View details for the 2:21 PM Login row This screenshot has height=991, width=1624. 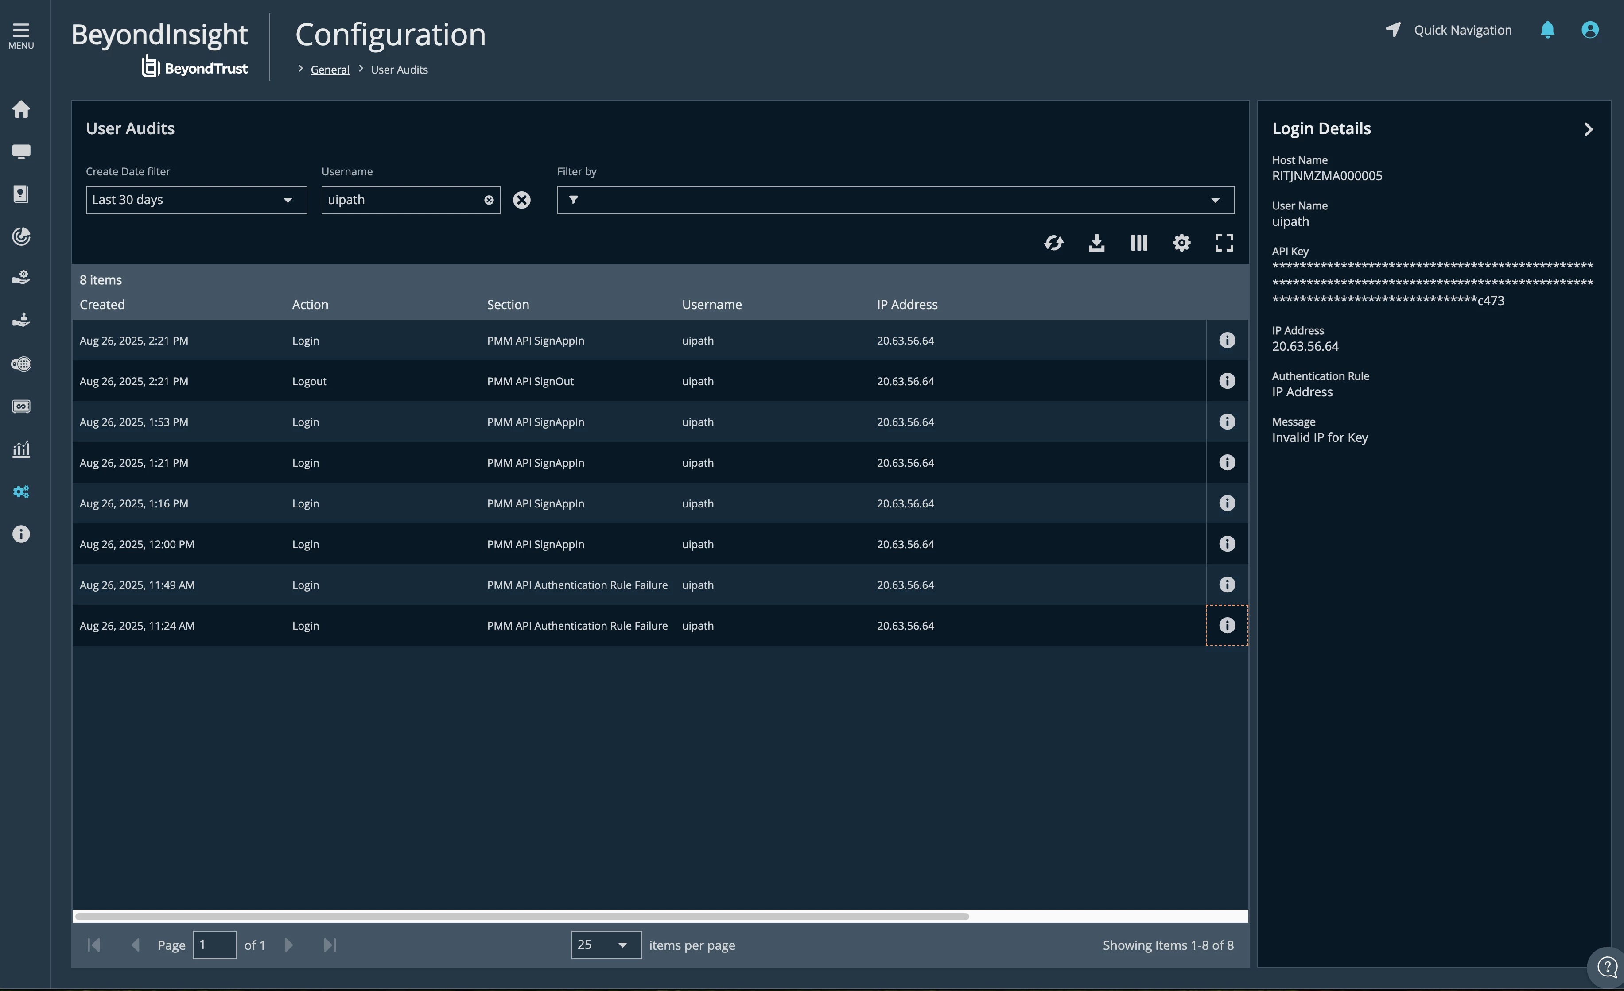point(1227,341)
